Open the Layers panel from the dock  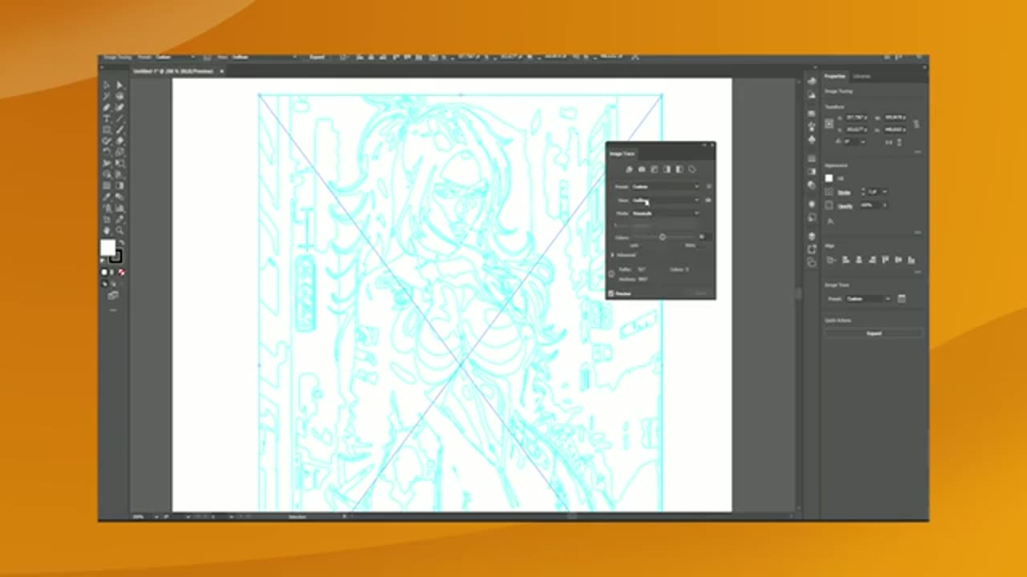pos(812,236)
